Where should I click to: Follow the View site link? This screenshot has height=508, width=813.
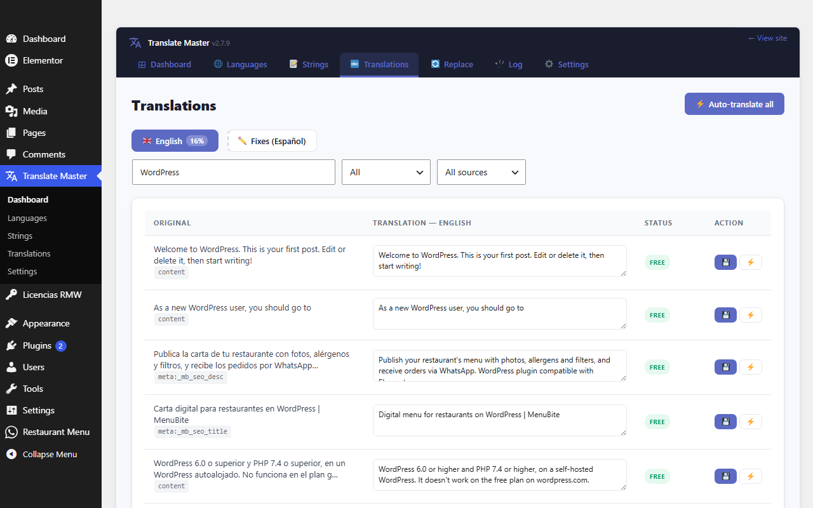click(x=767, y=38)
